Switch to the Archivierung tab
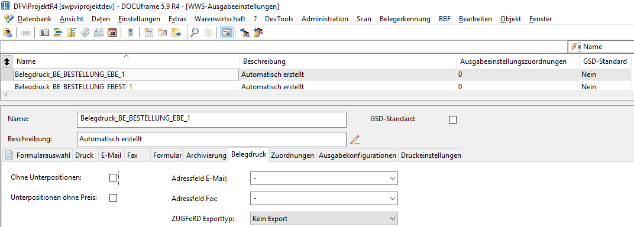Screen dimensions: 634x227 [206, 155]
